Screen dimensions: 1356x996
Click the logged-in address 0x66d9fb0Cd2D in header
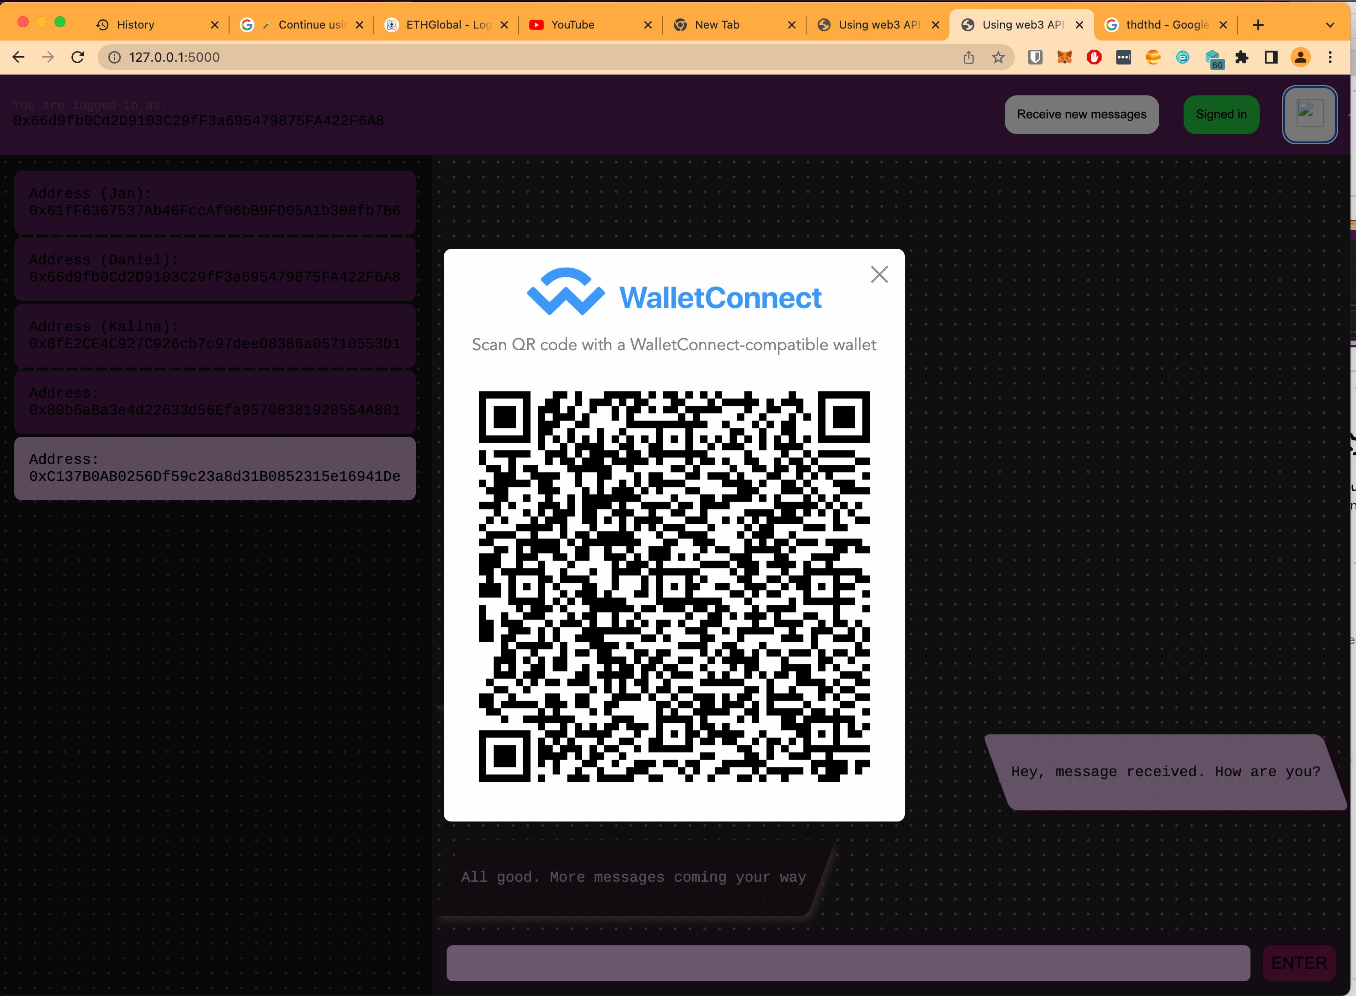click(199, 121)
